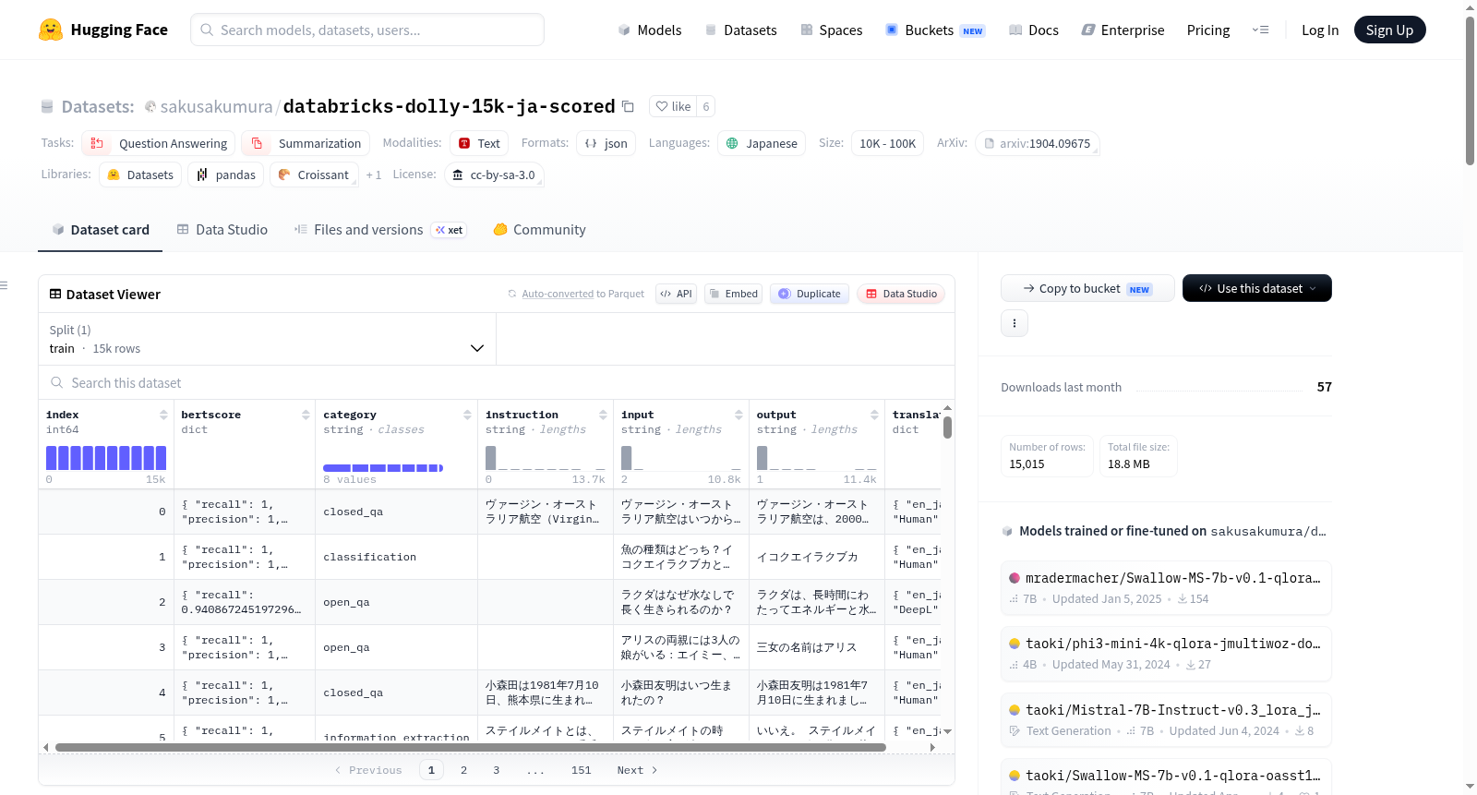The image size is (1477, 795).
Task: Open the cc-by-sa-3.0 license tag
Action: coord(494,175)
